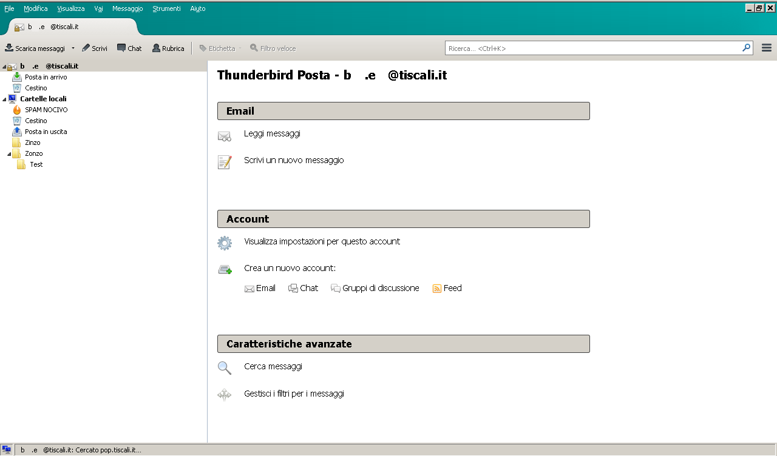Create a new Email account
The height and width of the screenshot is (456, 777).
click(x=260, y=288)
